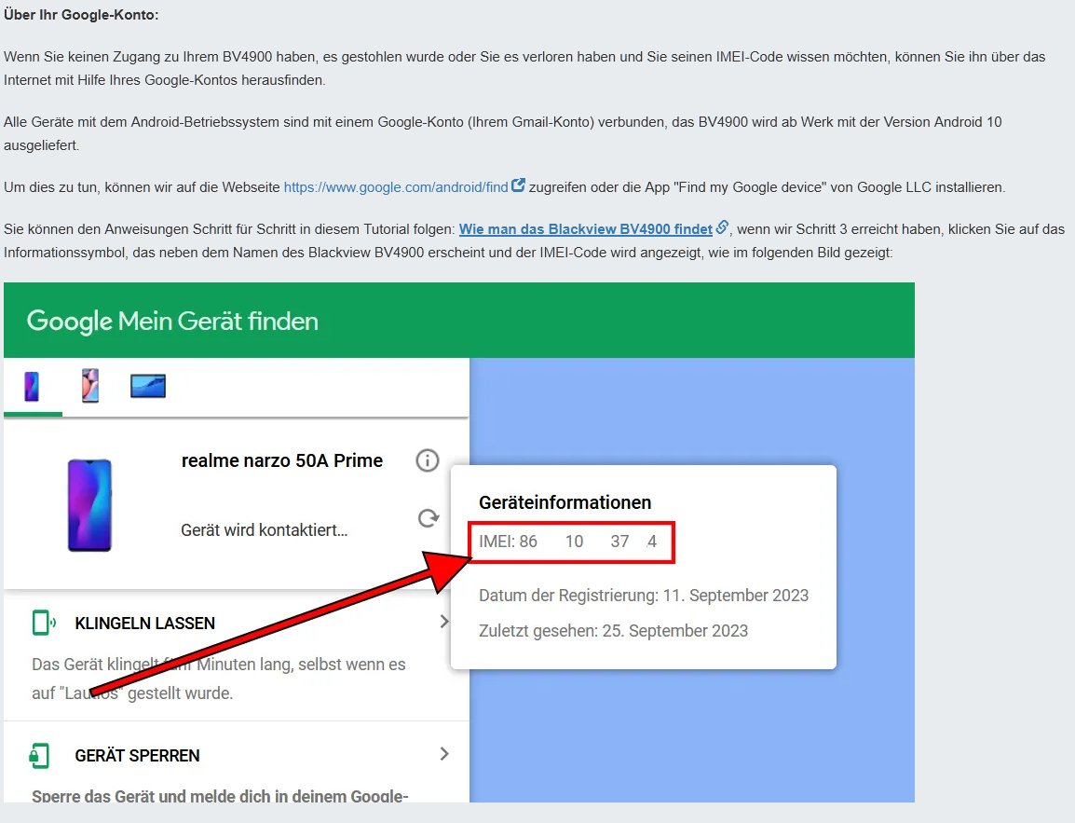This screenshot has width=1075, height=823.
Task: Click the chain icon after the BV4900 findet link
Action: [x=722, y=227]
